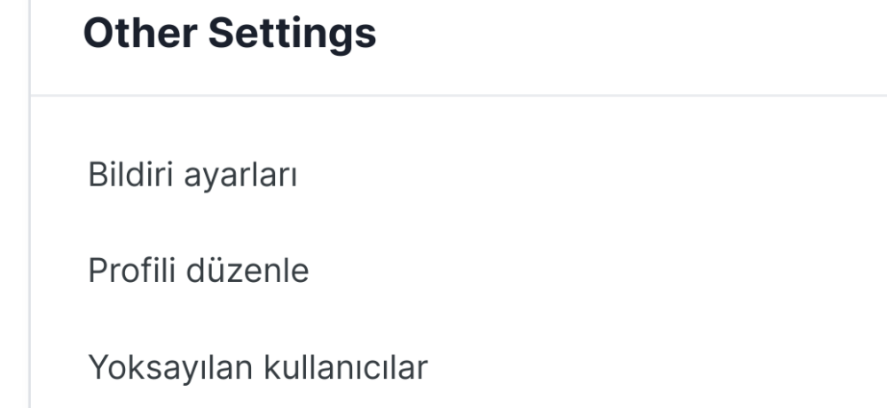Viewport: 887px width, 408px height.
Task: Select Profili düzenle under Other Settings
Action: point(198,271)
